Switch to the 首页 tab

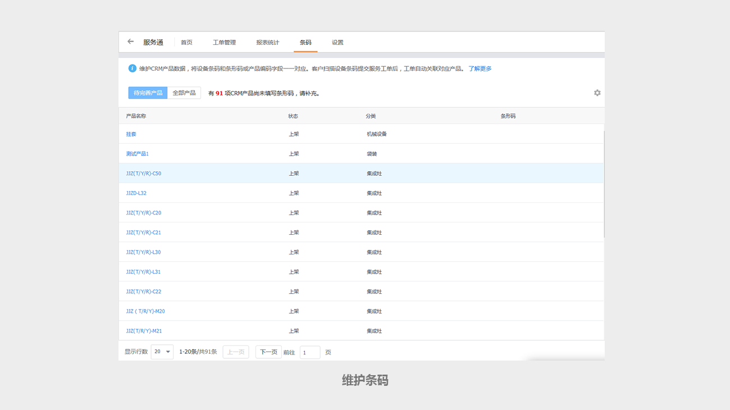[x=186, y=43]
